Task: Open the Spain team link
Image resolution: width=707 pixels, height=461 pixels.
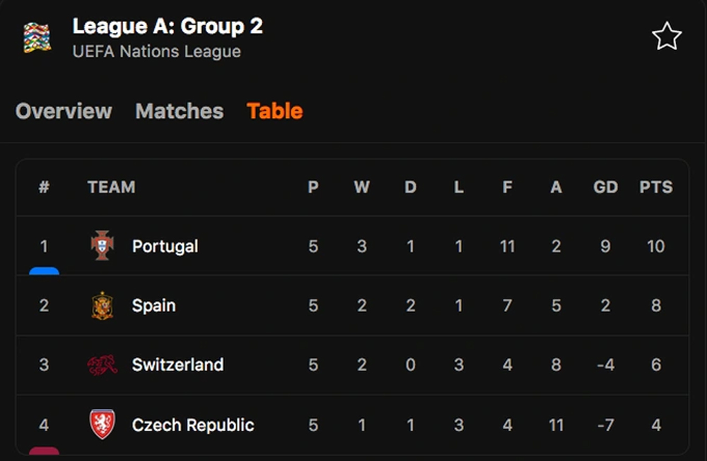Action: click(153, 306)
